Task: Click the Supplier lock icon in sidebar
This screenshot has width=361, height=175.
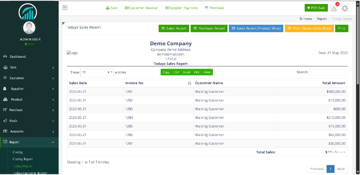Action: [x=5, y=88]
